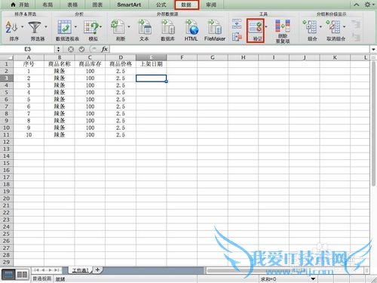
Task: Open the Tables (表格) tab
Action: pos(72,5)
